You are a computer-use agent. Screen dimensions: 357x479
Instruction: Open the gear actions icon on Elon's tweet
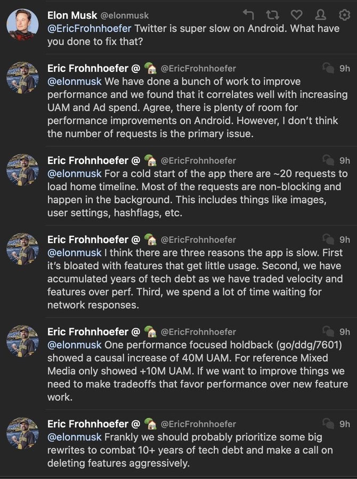tap(344, 15)
